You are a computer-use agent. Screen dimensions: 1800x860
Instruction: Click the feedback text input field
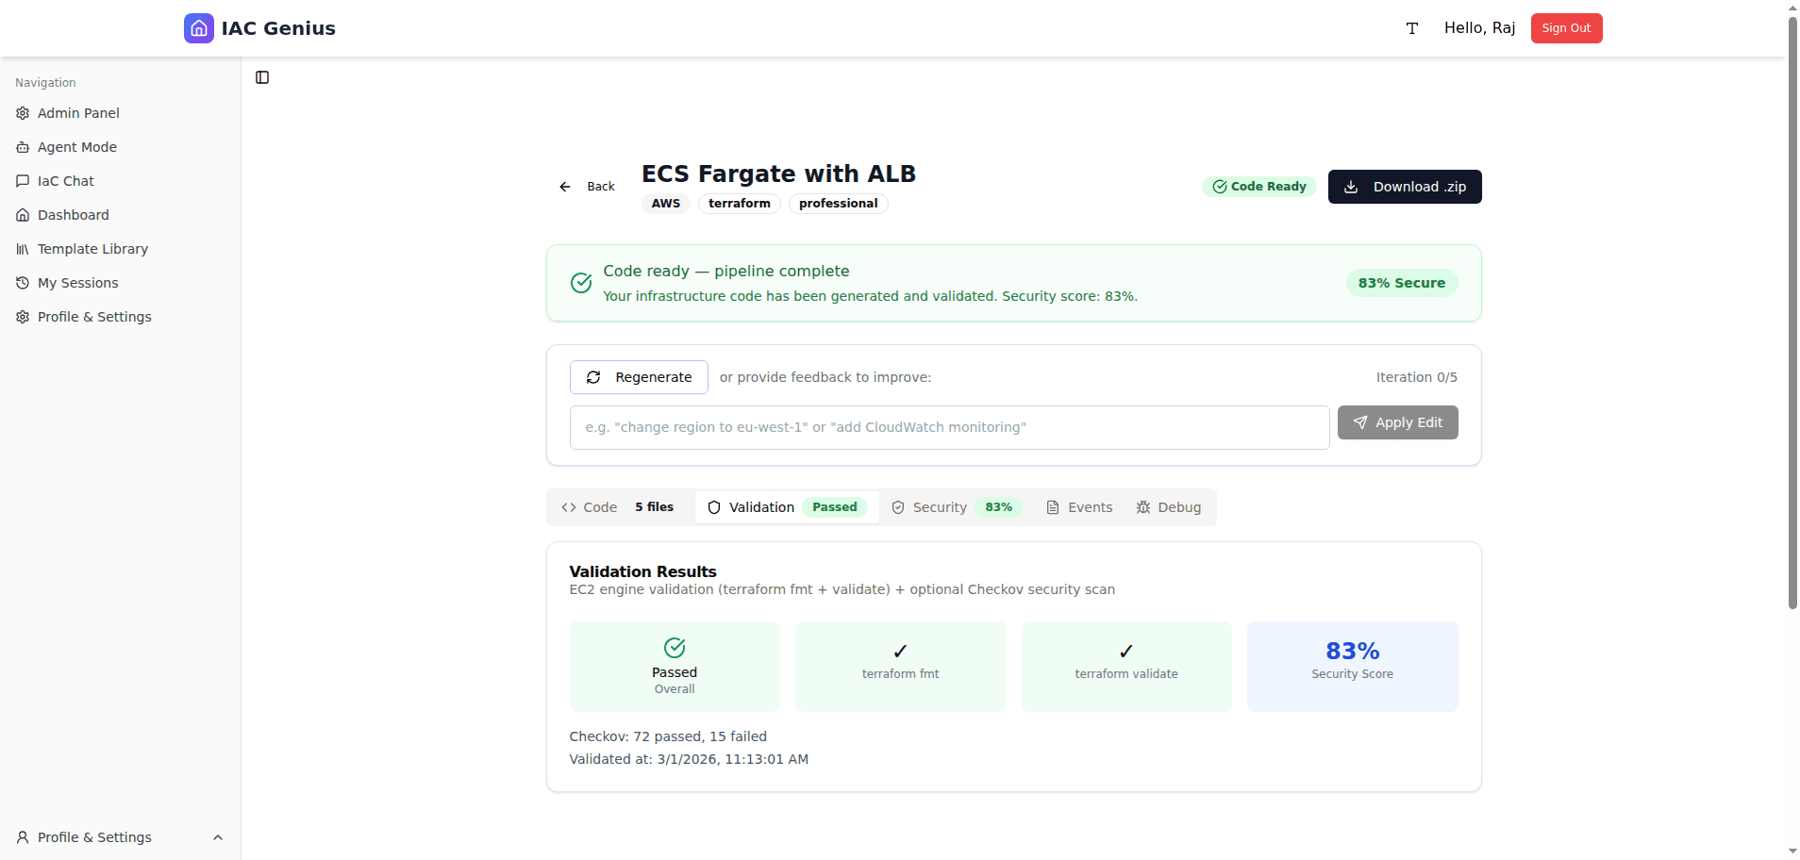click(949, 427)
